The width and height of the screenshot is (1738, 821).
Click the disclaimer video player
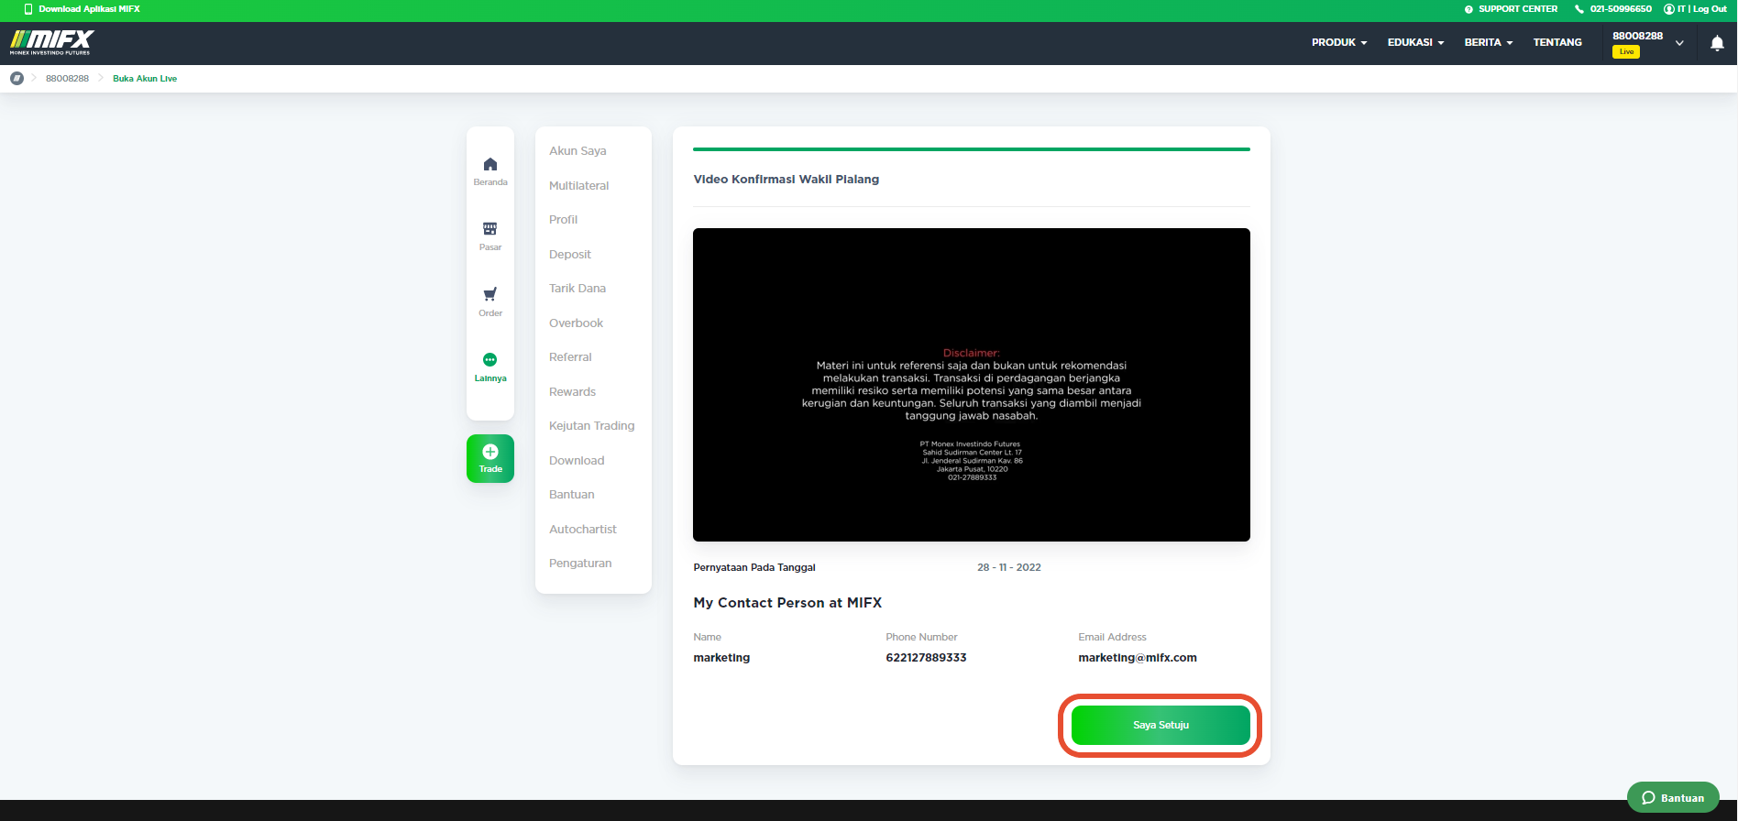[x=972, y=385]
